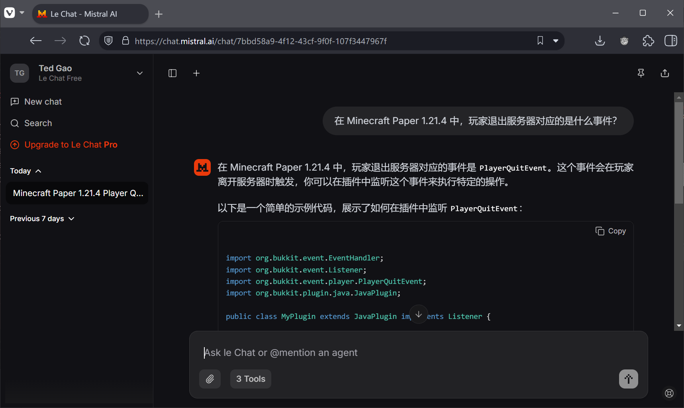Click the paperclip attach file icon
684x408 pixels.
coord(210,379)
